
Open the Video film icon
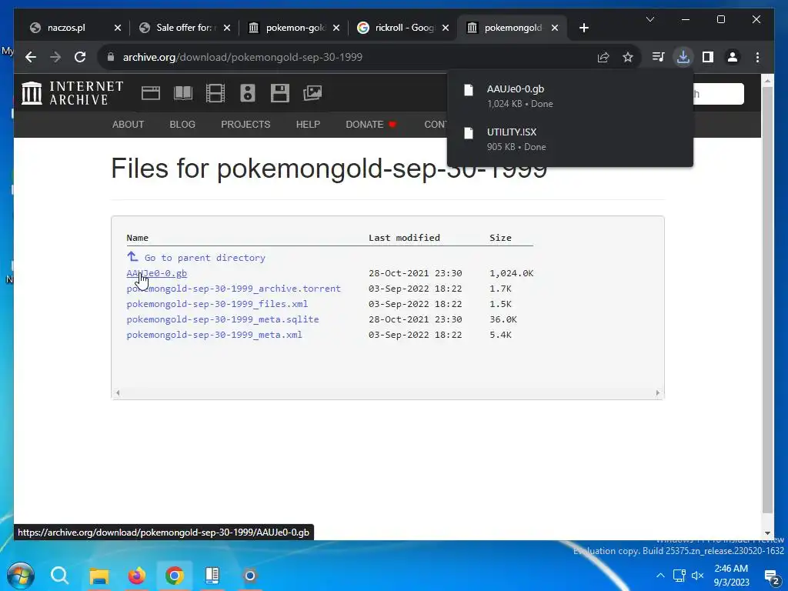coord(215,93)
